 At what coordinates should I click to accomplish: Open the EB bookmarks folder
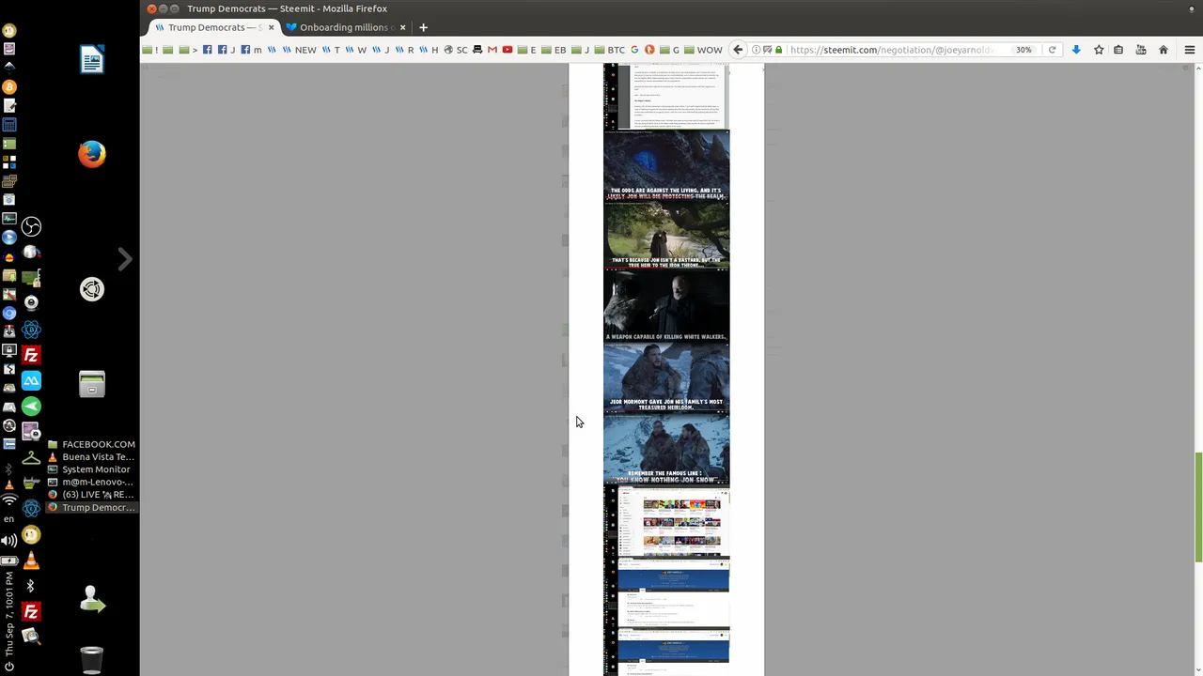pos(554,50)
